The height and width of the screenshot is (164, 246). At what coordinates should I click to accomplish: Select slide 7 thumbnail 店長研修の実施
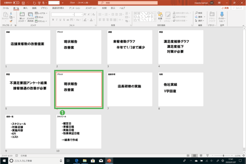(130, 89)
